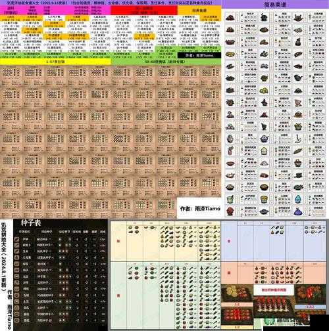Image resolution: width=329 pixels, height=331 pixels.
Task: Click the first crop icon in the seed table
Action: 17,239
